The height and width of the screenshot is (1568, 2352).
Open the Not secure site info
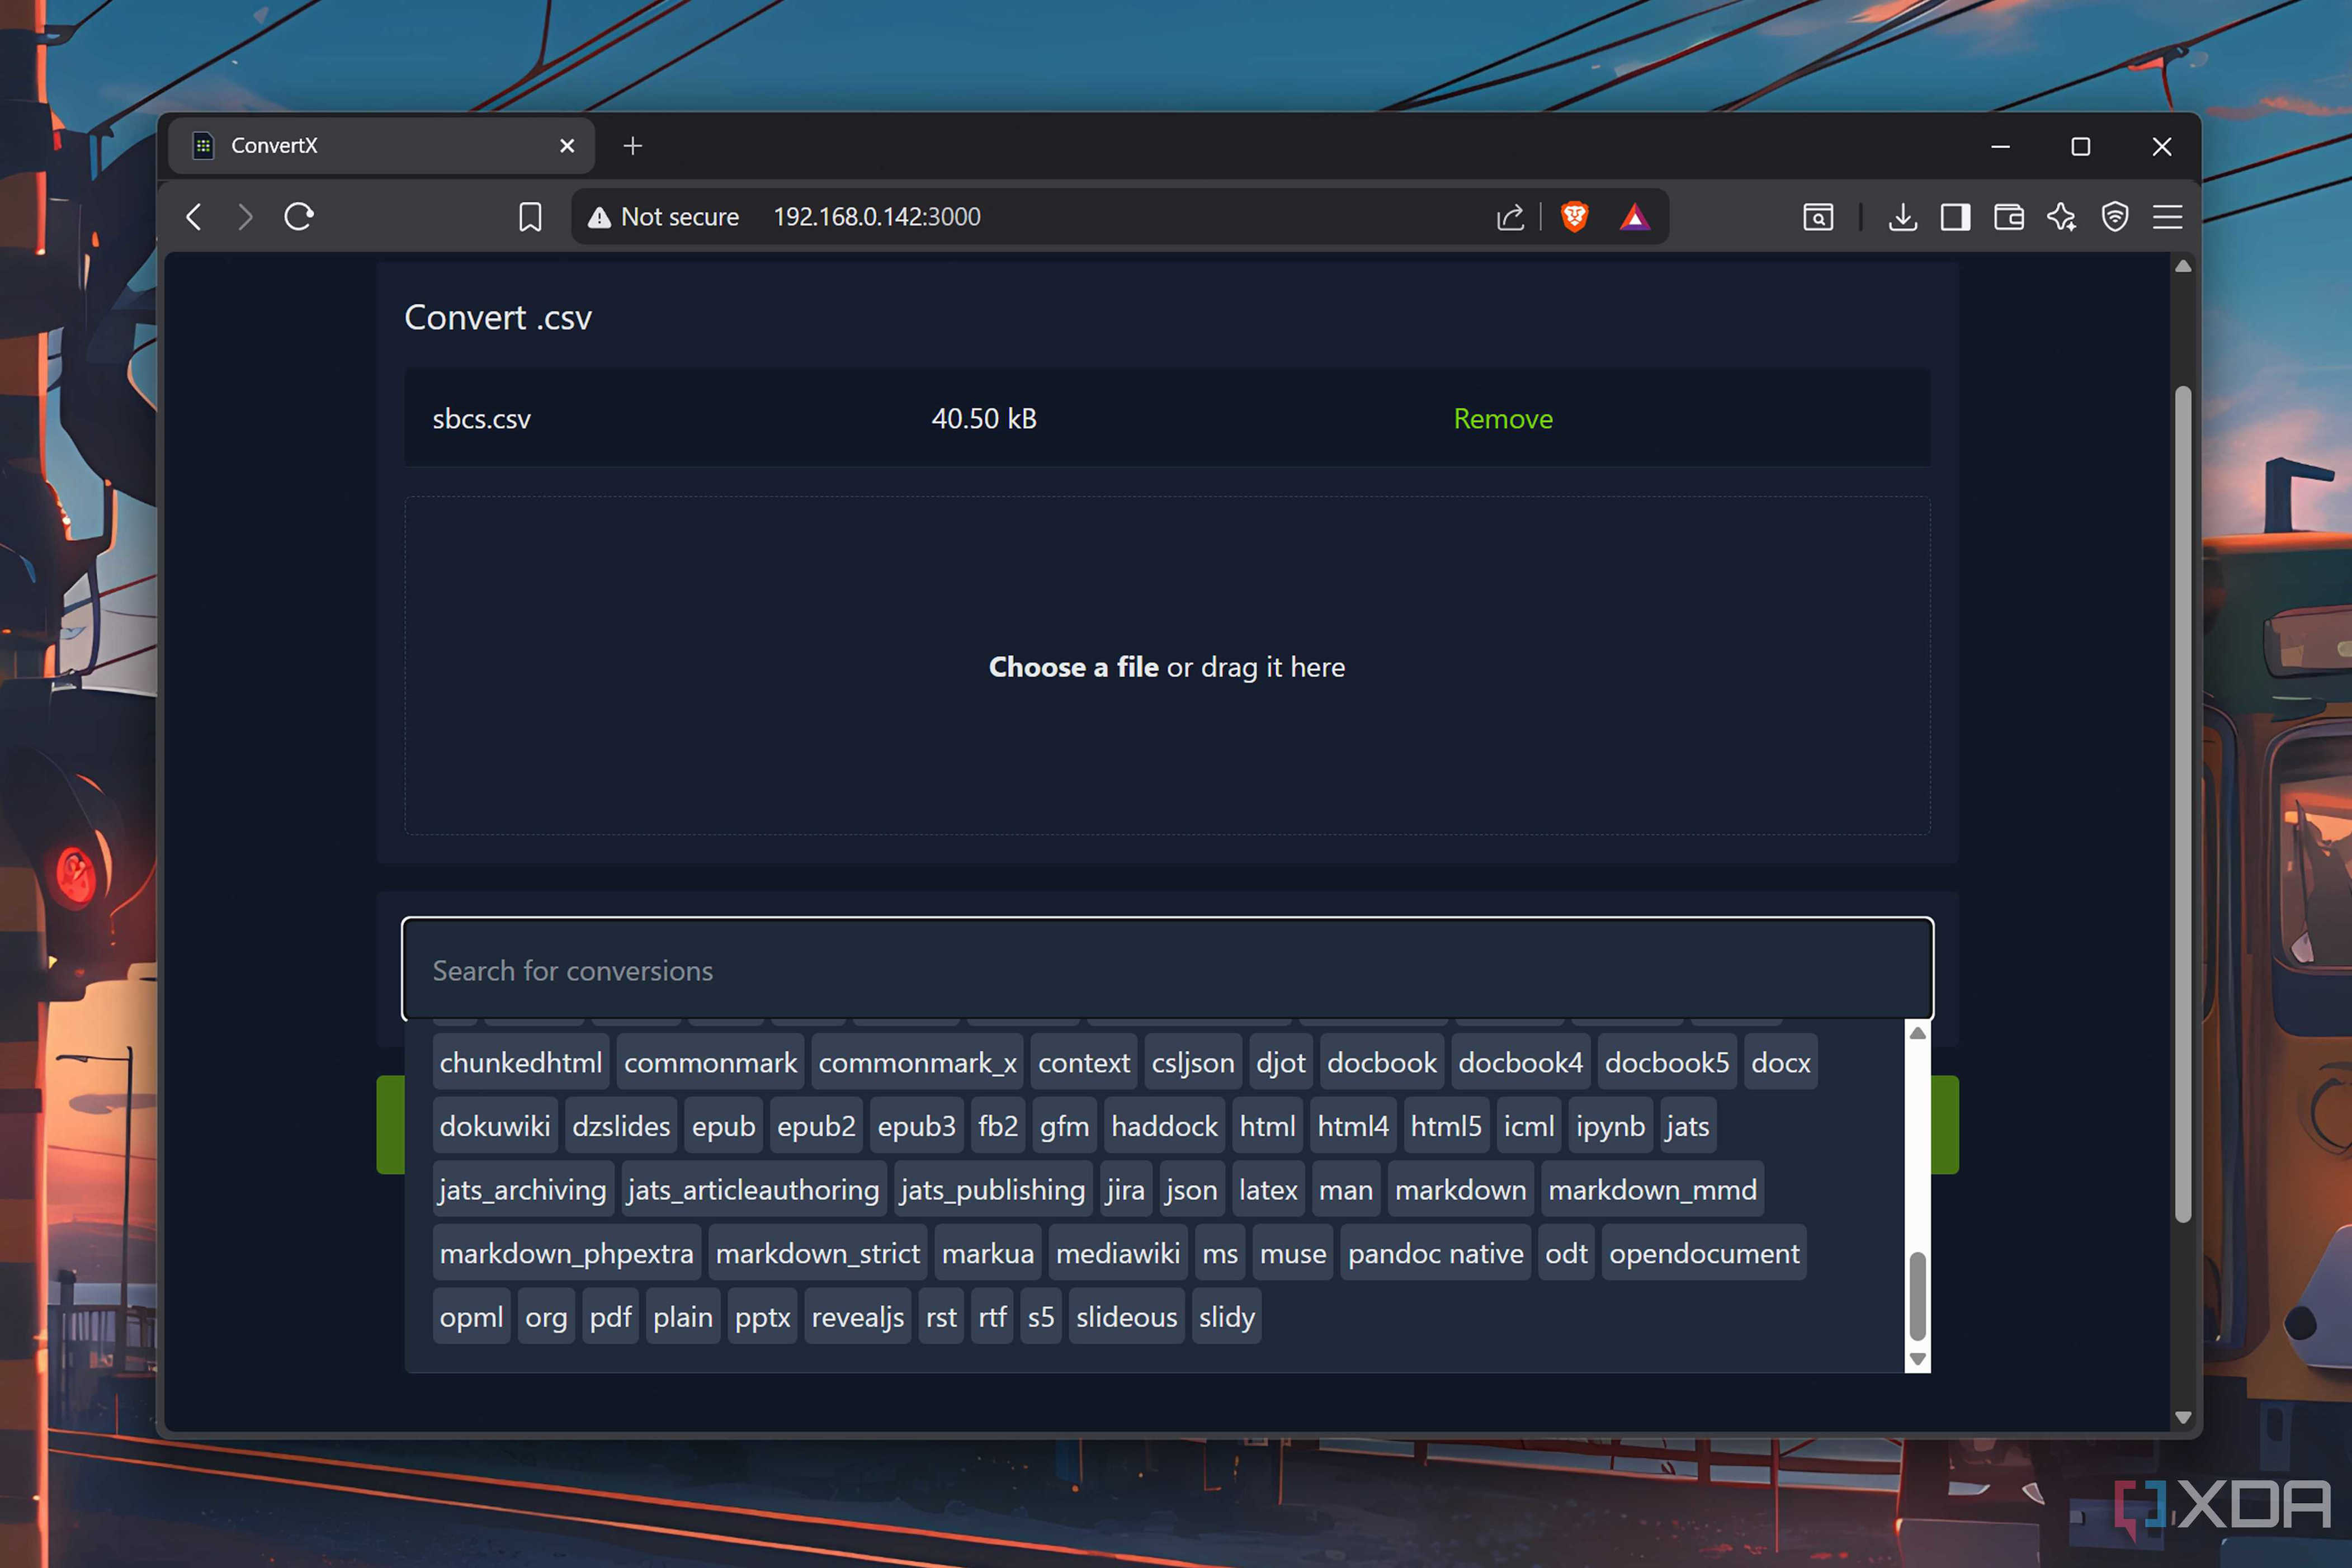[x=664, y=217]
